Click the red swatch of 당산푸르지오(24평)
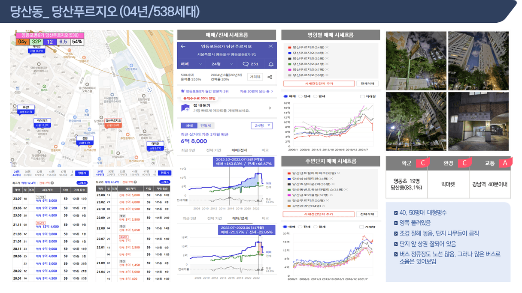 (x=290, y=47)
